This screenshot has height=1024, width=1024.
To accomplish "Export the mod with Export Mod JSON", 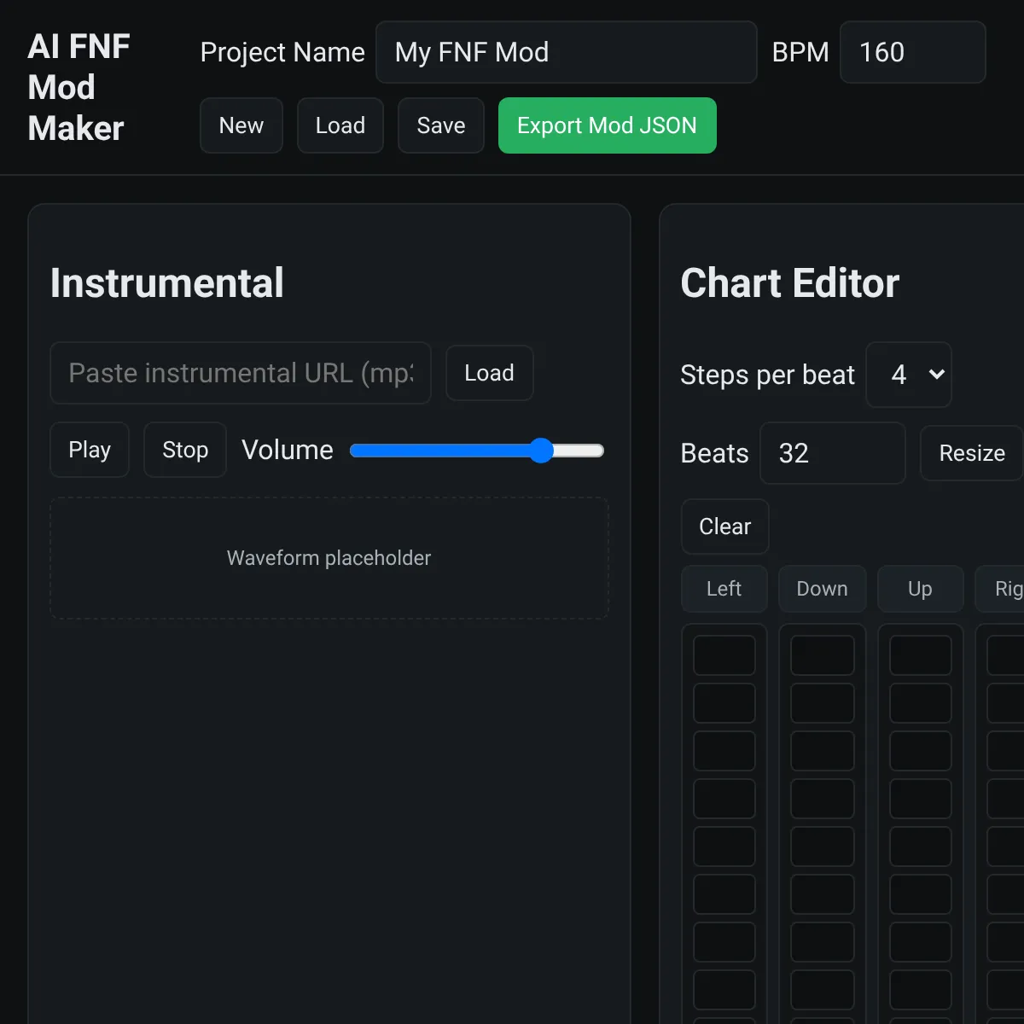I will pyautogui.click(x=607, y=125).
